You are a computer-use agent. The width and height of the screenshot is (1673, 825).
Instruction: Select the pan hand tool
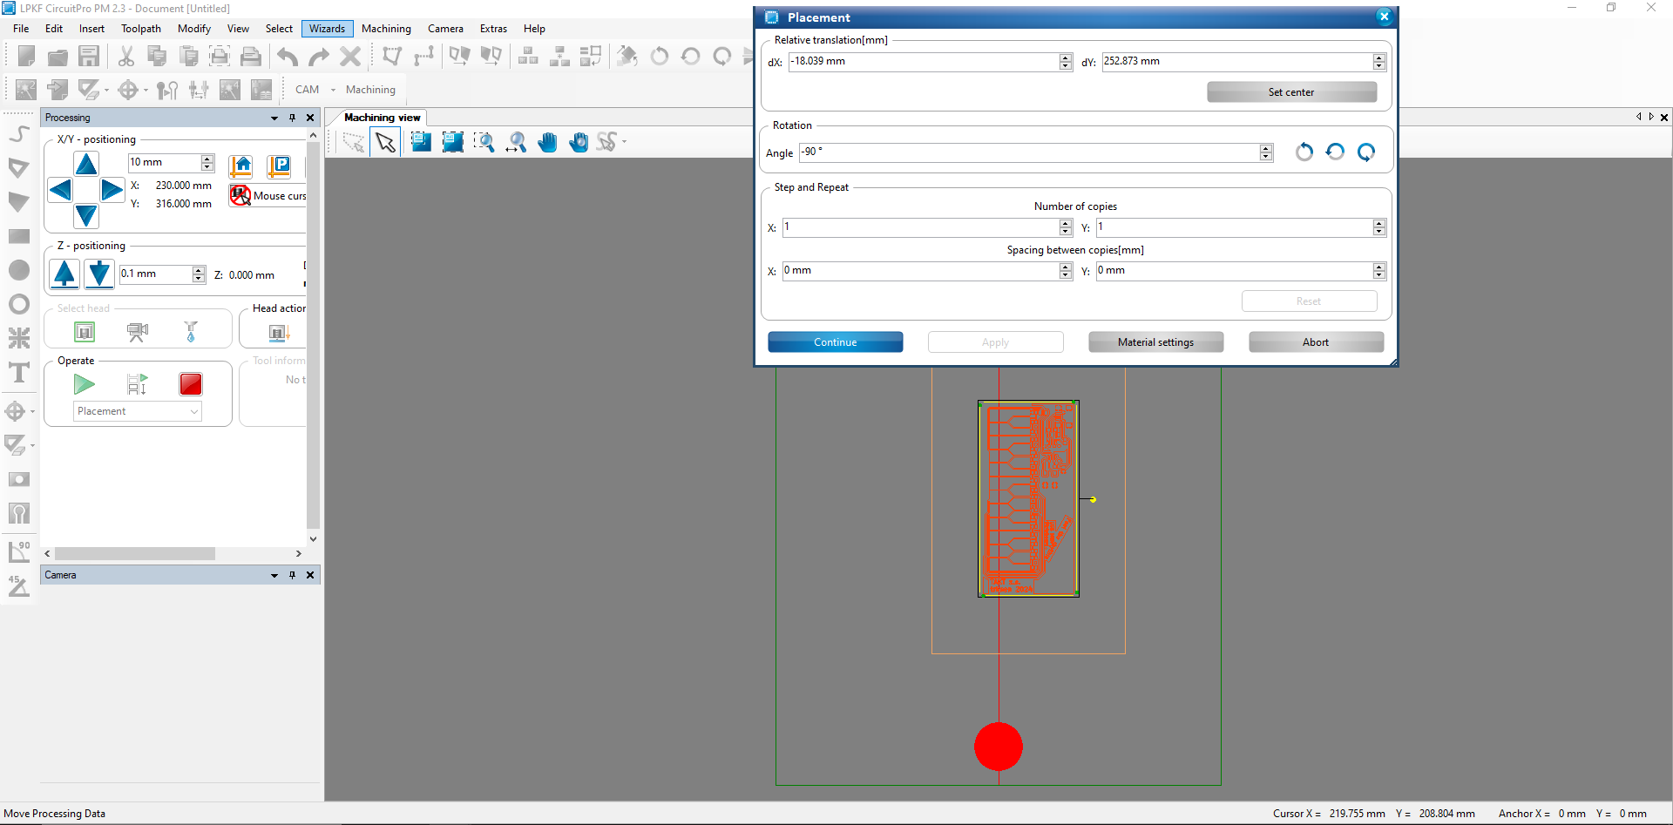[547, 142]
